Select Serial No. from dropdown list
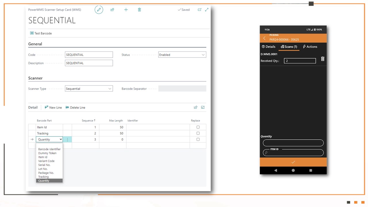368x207 pixels. click(49, 165)
